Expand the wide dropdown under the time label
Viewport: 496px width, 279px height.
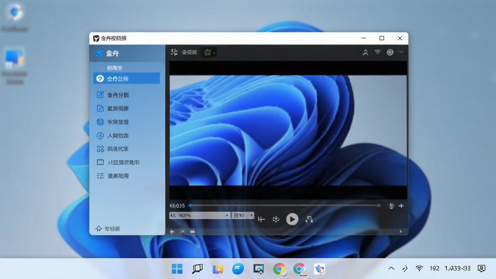pos(200,216)
